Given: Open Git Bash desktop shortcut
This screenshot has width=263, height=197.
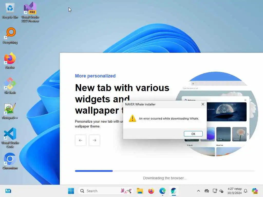Looking at the screenshot, I should click(10, 86).
